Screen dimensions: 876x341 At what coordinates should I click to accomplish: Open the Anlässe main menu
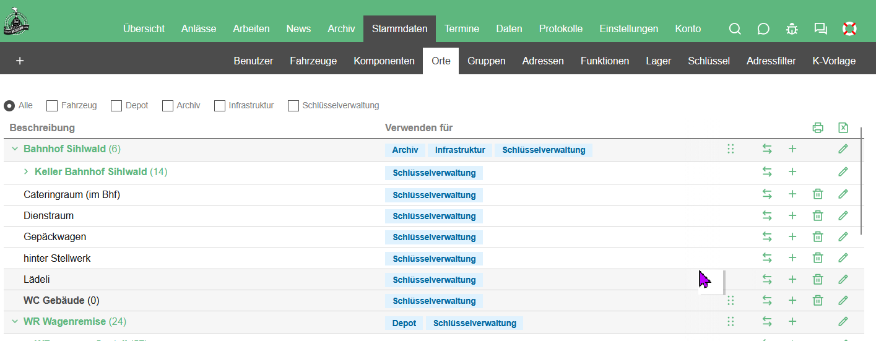pyautogui.click(x=199, y=28)
